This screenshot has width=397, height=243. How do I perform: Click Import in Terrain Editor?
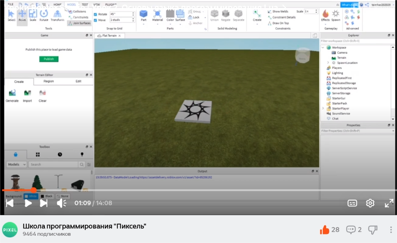pos(27,96)
